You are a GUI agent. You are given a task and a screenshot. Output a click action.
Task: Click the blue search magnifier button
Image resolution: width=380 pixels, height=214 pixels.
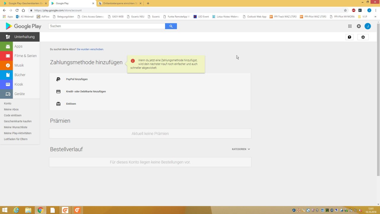[171, 26]
